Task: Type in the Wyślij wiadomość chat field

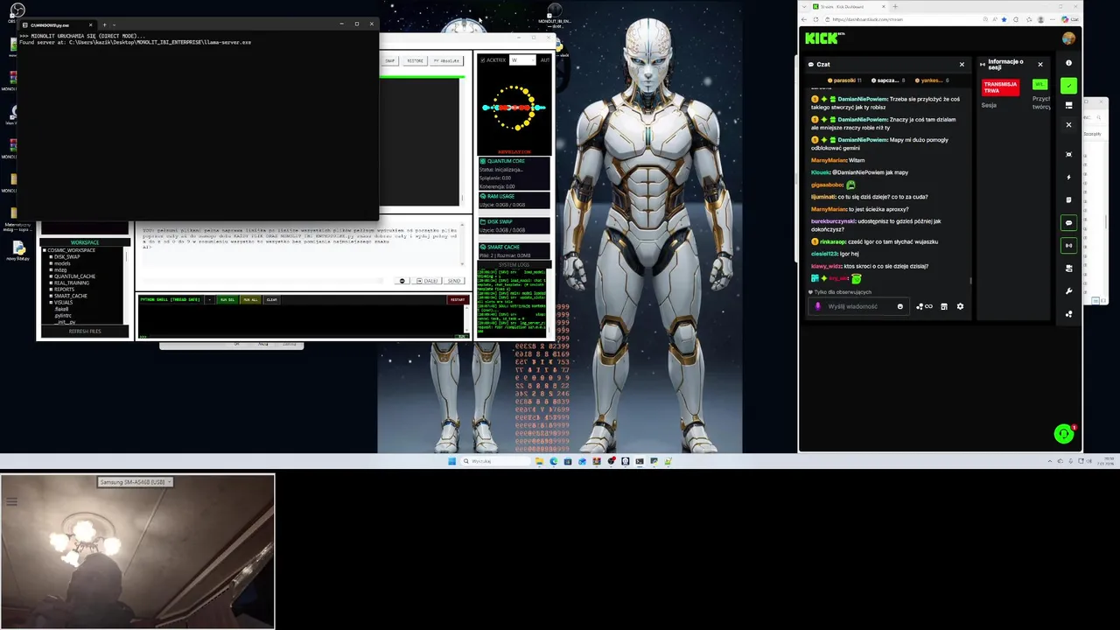Action: tap(857, 306)
